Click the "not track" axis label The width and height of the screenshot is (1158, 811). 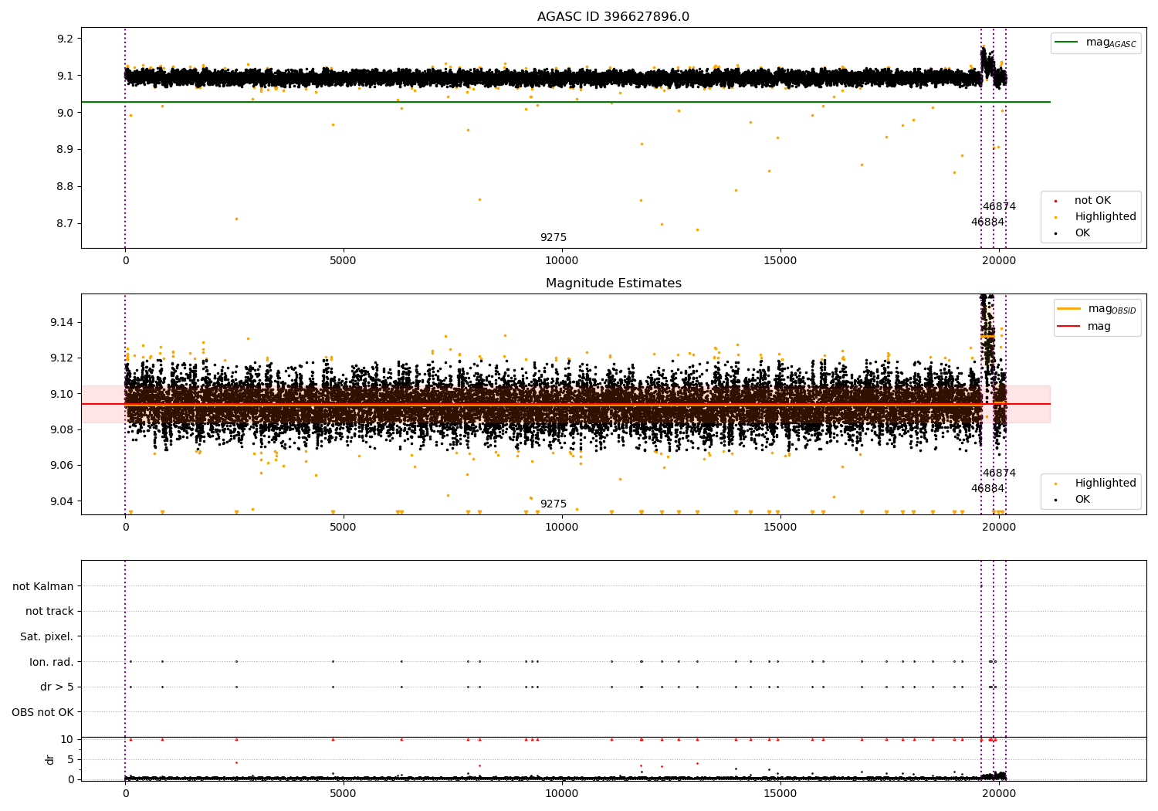(49, 611)
